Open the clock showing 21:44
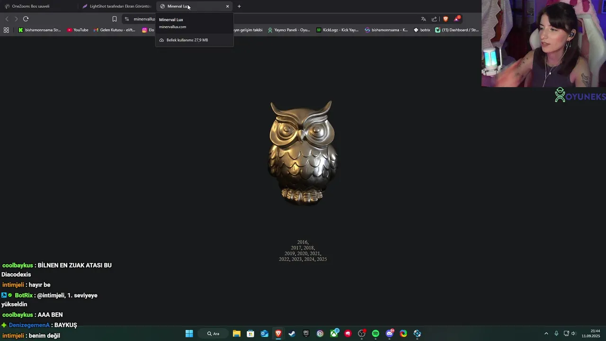 [590, 333]
